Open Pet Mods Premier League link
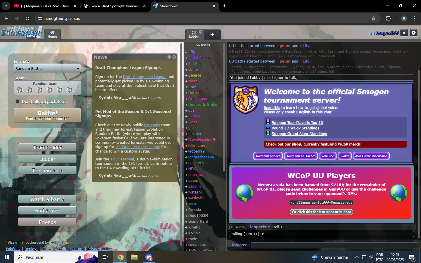421x263 pixels. click(138, 147)
